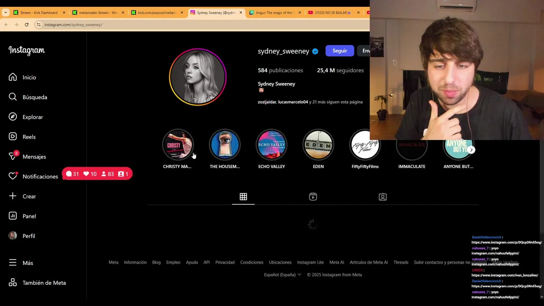Open the Instagram logo home link
The width and height of the screenshot is (544, 306).
(x=26, y=51)
